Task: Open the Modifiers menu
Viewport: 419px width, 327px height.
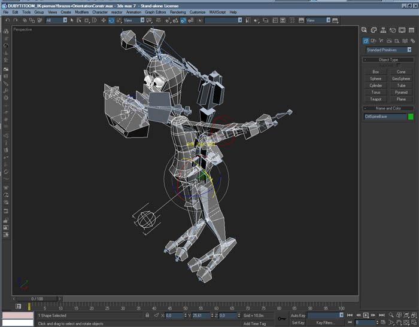Action: coord(81,12)
